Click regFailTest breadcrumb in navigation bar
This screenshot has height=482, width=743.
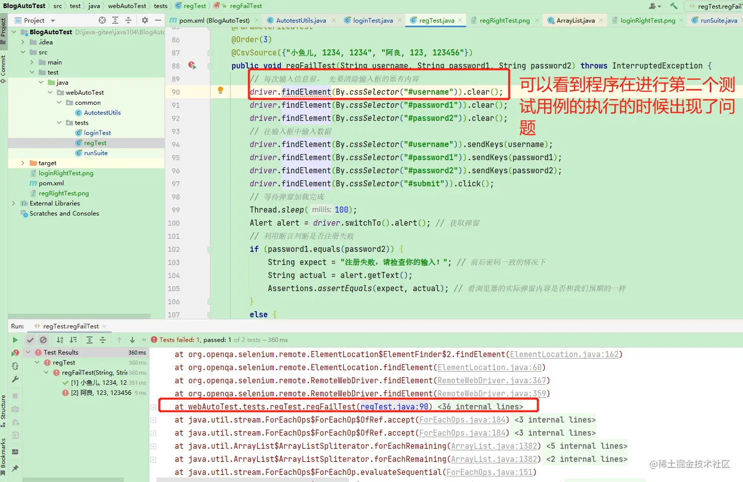(x=246, y=6)
